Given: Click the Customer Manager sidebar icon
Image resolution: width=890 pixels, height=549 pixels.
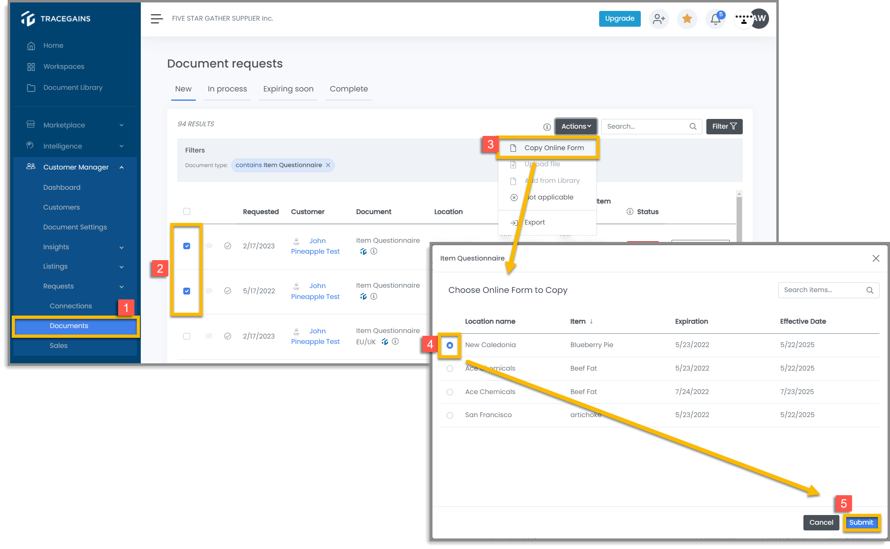Looking at the screenshot, I should pyautogui.click(x=30, y=167).
